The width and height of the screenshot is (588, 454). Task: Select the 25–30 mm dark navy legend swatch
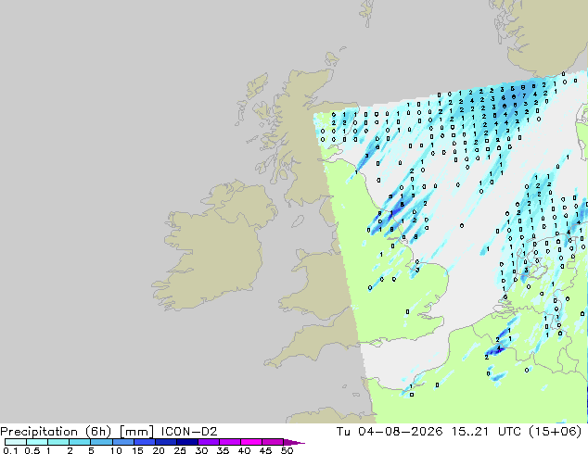[x=186, y=442]
